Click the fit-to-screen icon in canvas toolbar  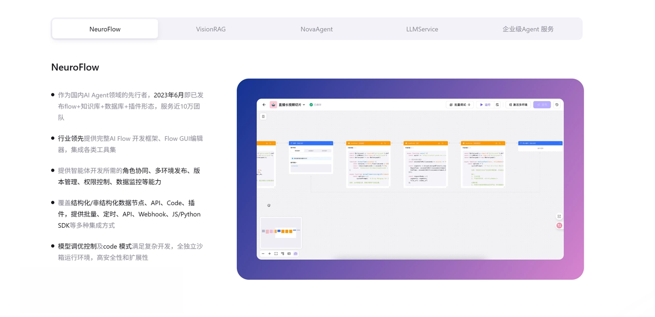[276, 254]
